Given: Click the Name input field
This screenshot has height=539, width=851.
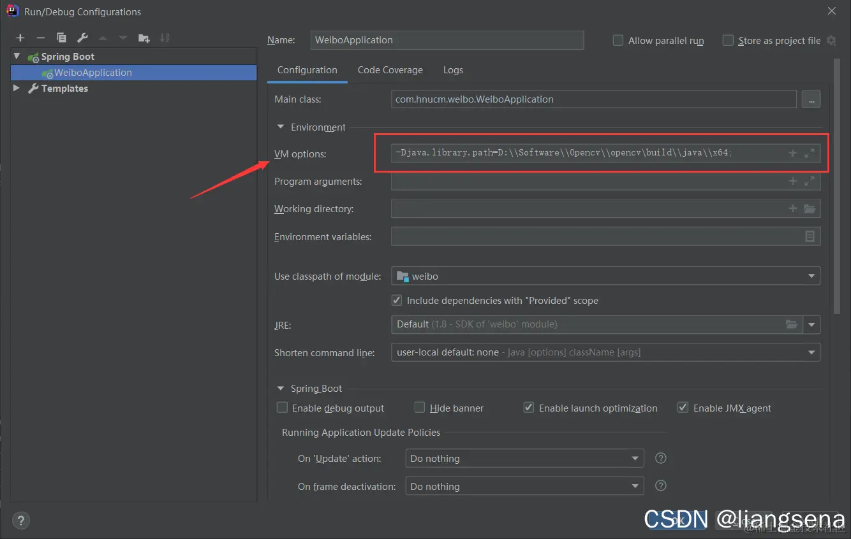Looking at the screenshot, I should 447,40.
